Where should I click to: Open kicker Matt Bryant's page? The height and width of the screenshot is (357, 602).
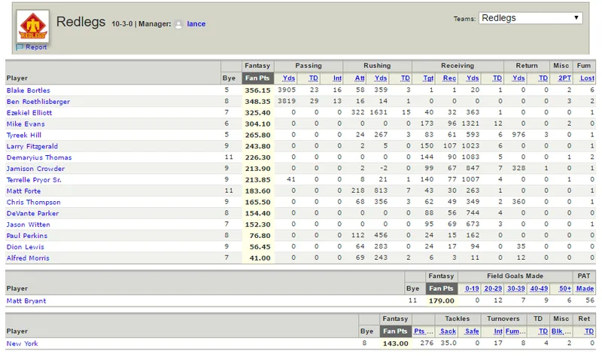(x=26, y=301)
